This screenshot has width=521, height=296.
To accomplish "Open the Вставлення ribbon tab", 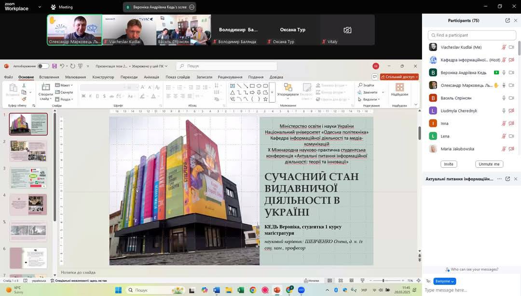I will click(x=49, y=77).
